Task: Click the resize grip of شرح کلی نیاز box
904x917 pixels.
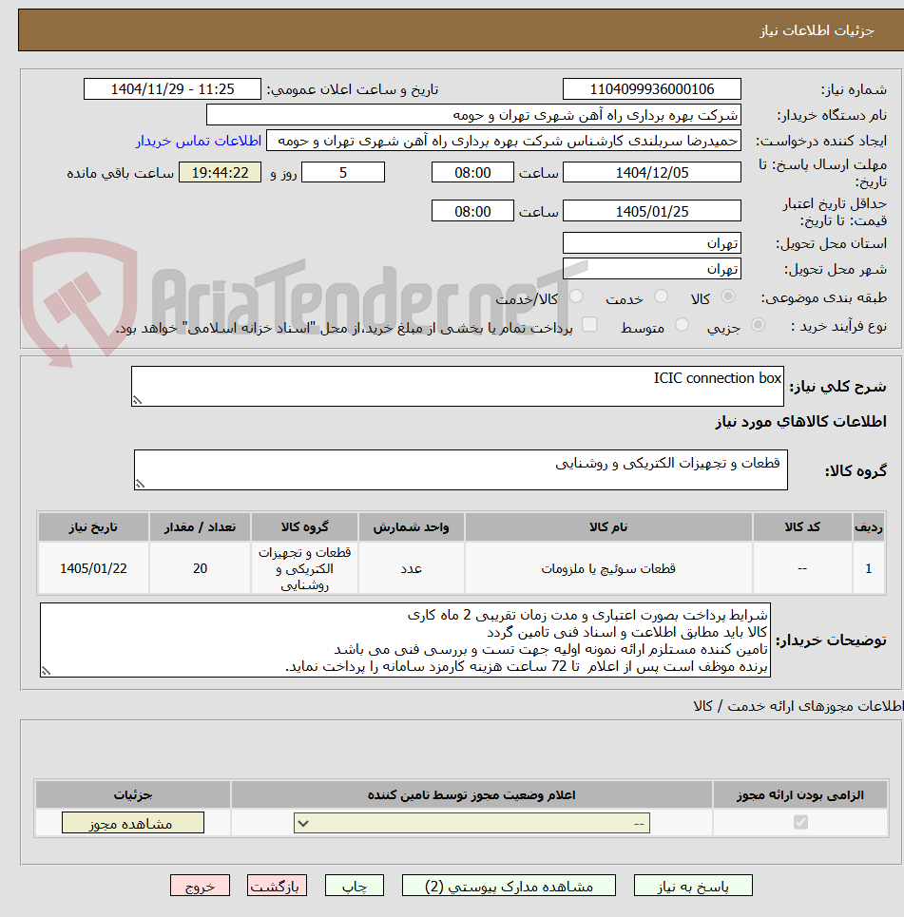Action: pyautogui.click(x=137, y=401)
